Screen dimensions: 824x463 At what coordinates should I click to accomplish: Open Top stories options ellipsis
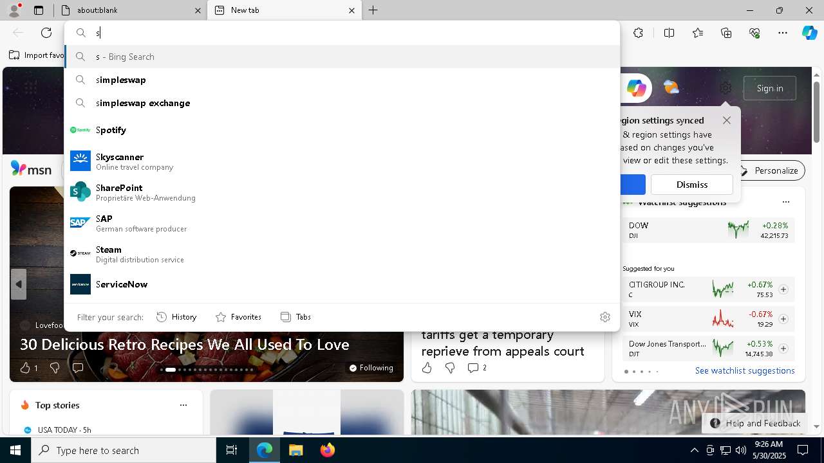click(183, 405)
